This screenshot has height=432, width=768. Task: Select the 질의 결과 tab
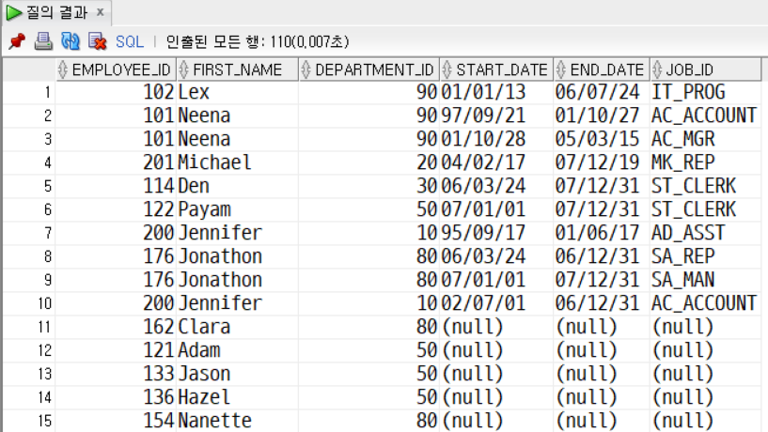coord(56,12)
